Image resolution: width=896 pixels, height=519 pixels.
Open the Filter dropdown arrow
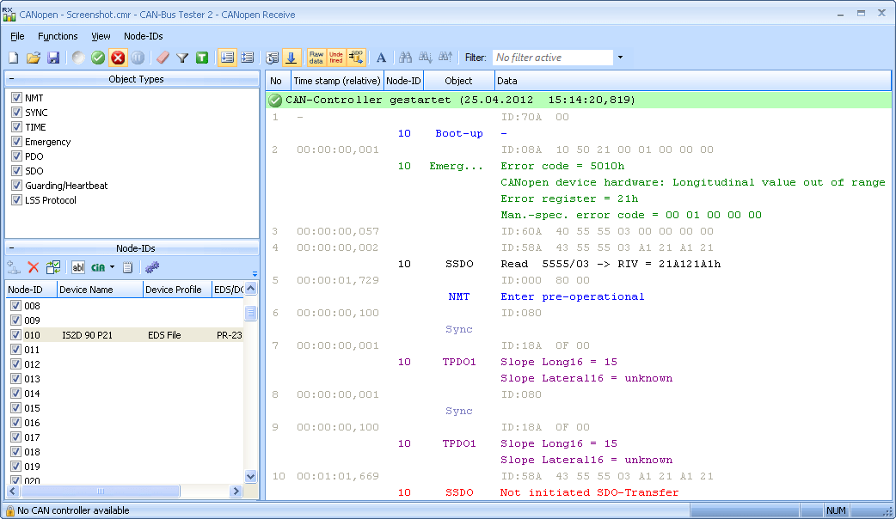620,58
